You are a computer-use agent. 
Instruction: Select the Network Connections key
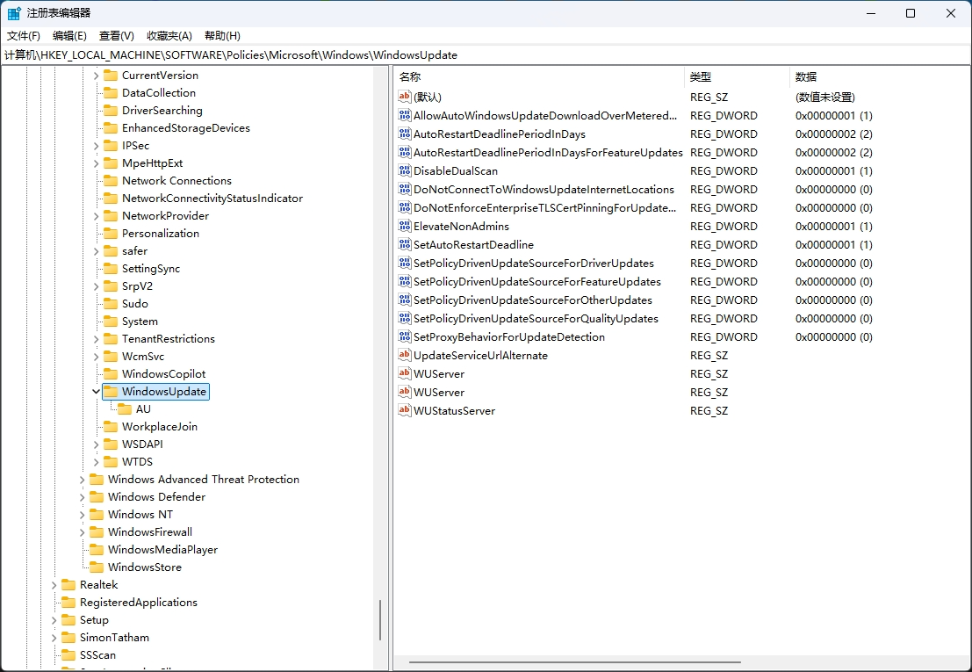176,180
